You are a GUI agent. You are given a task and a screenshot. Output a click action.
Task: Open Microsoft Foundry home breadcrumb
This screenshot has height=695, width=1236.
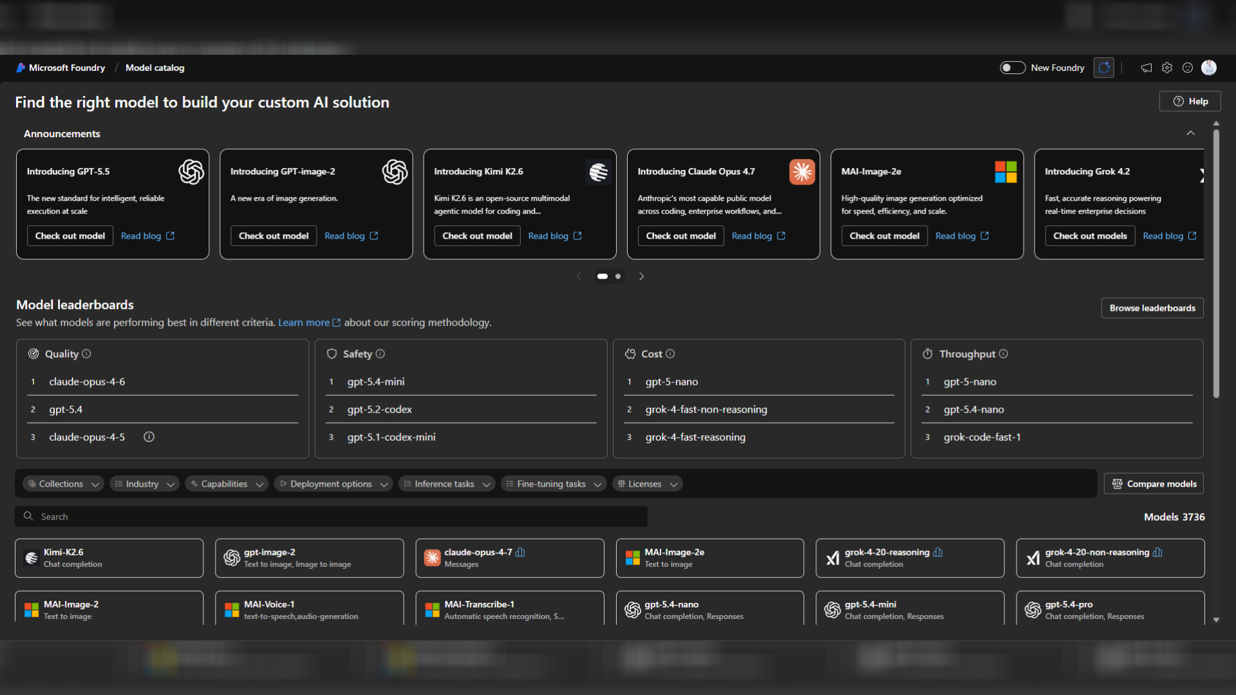pos(66,68)
